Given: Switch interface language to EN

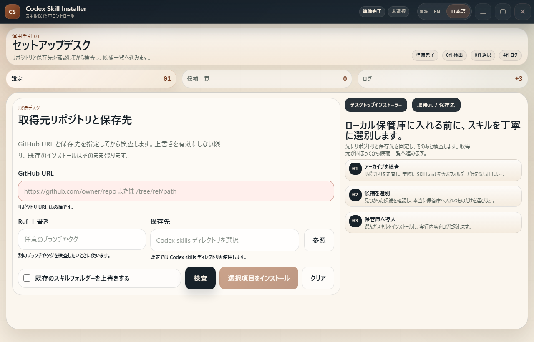Looking at the screenshot, I should 437,12.
